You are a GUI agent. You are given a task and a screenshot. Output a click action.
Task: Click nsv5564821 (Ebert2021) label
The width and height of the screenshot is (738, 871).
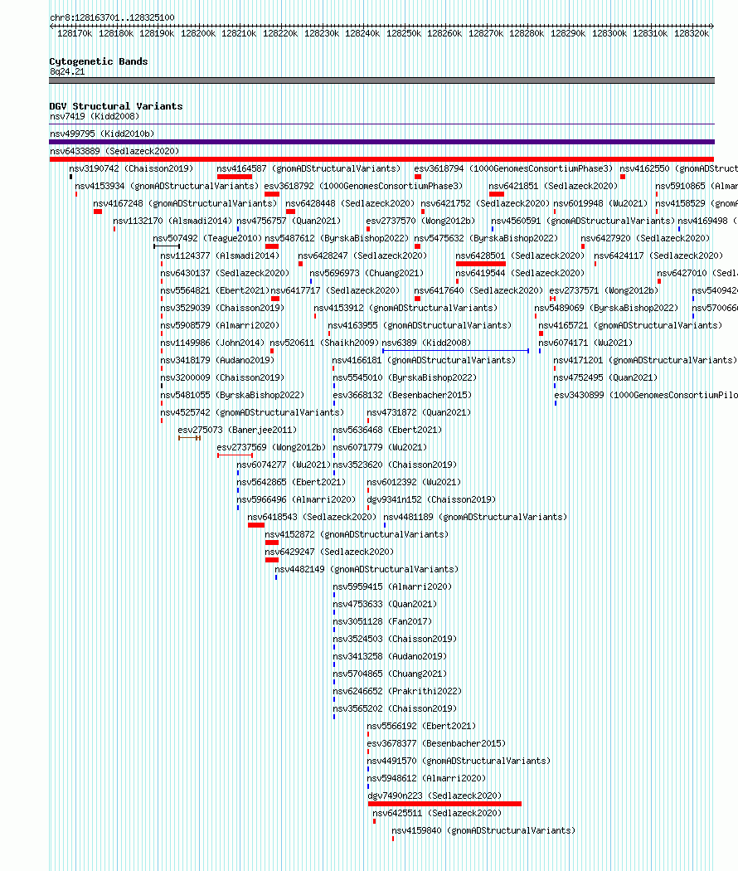215,290
